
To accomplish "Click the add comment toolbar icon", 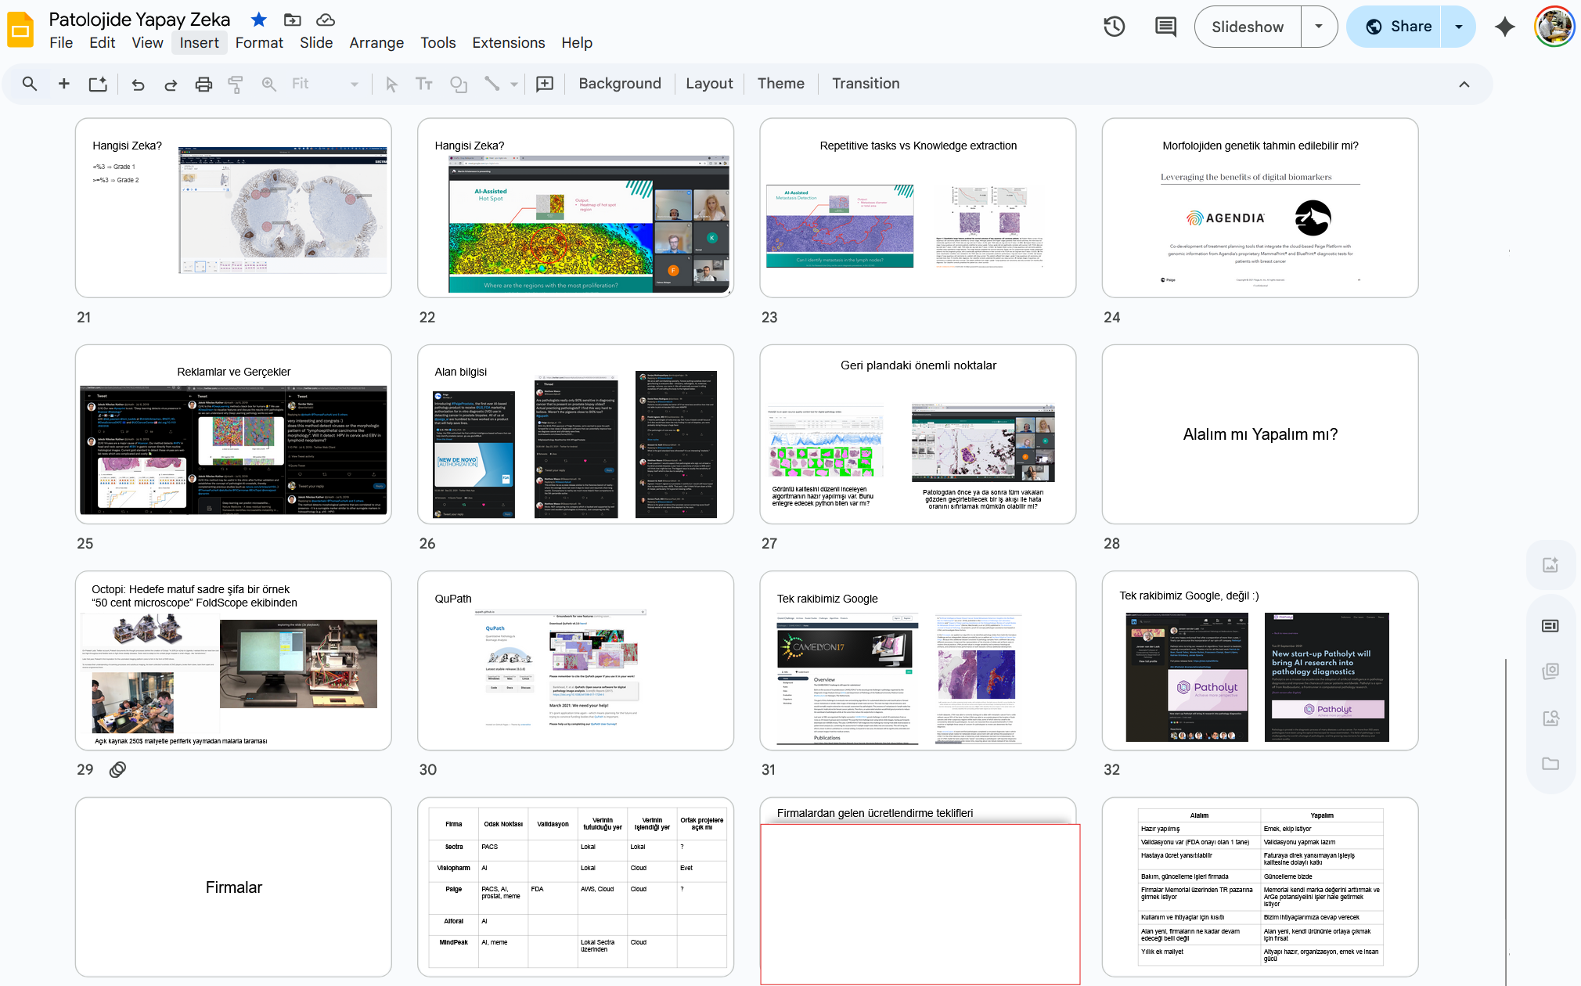I will point(545,84).
